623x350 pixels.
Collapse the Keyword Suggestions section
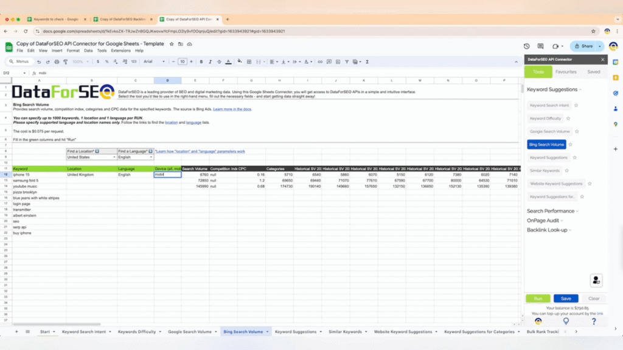554,90
